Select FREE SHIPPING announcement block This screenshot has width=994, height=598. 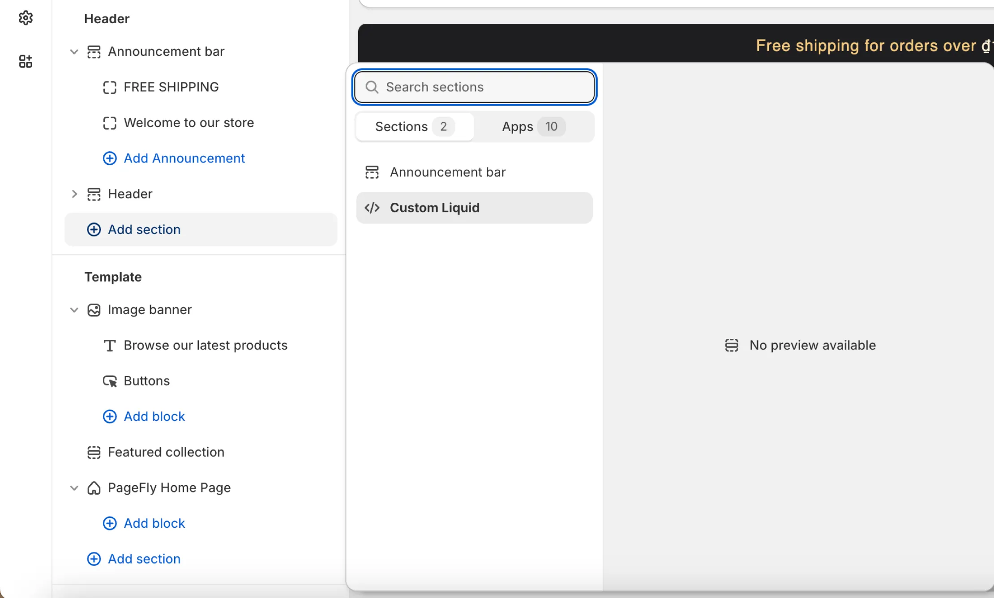click(171, 87)
